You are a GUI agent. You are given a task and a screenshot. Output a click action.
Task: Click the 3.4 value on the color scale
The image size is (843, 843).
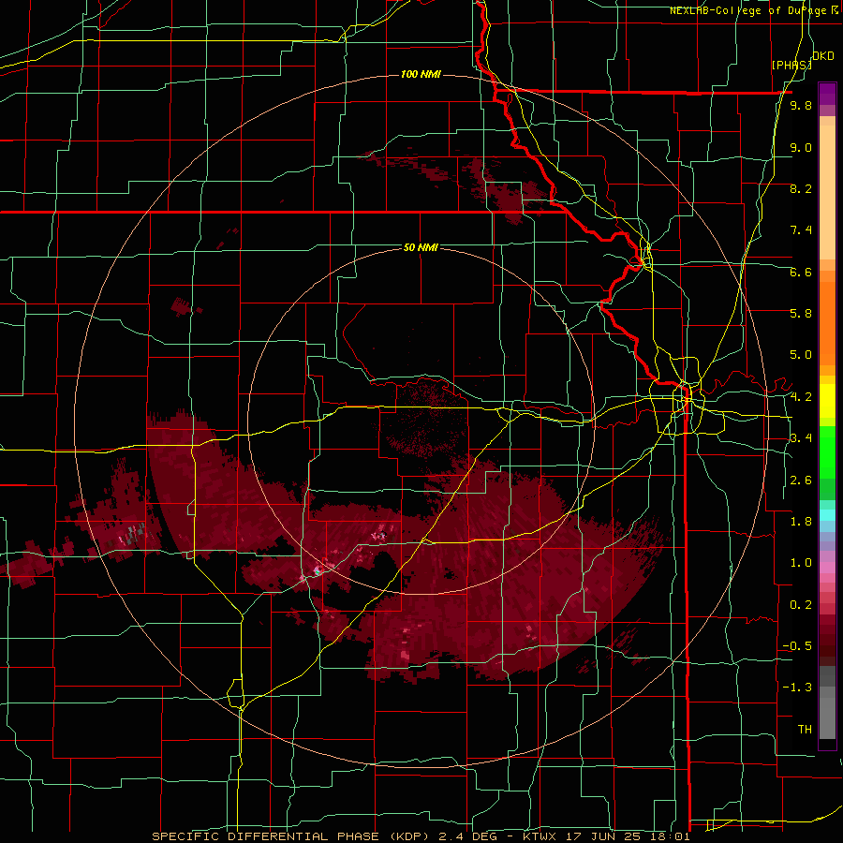[x=801, y=437]
